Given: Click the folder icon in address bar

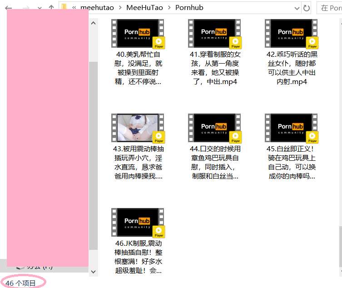Looking at the screenshot, I should [x=64, y=7].
